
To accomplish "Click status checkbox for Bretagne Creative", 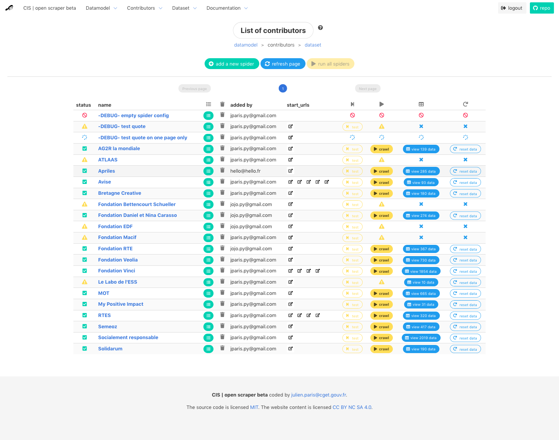I will (85, 193).
